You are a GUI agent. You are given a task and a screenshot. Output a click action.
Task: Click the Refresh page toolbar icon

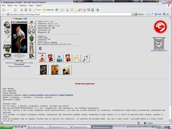26,10
